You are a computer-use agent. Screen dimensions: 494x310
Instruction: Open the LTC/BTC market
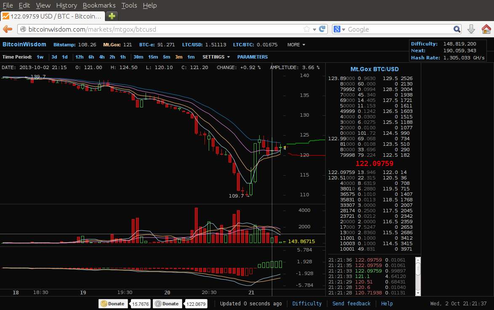tap(255, 45)
